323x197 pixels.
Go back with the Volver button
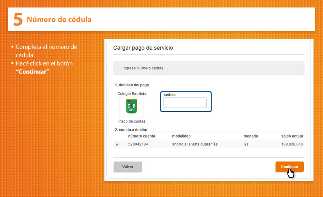tap(128, 167)
